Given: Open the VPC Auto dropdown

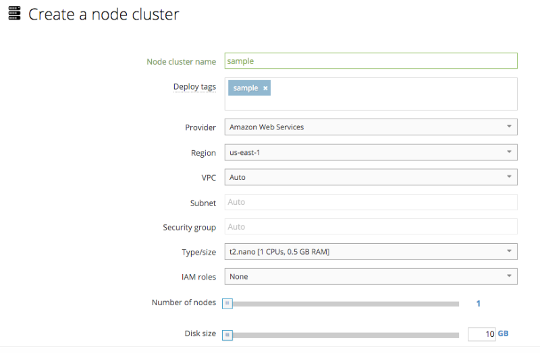Looking at the screenshot, I should (371, 177).
